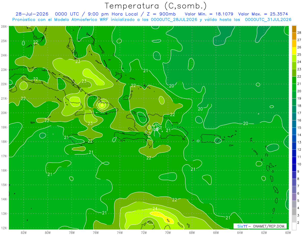Click colorbar tick label '18'

click(x=299, y=106)
